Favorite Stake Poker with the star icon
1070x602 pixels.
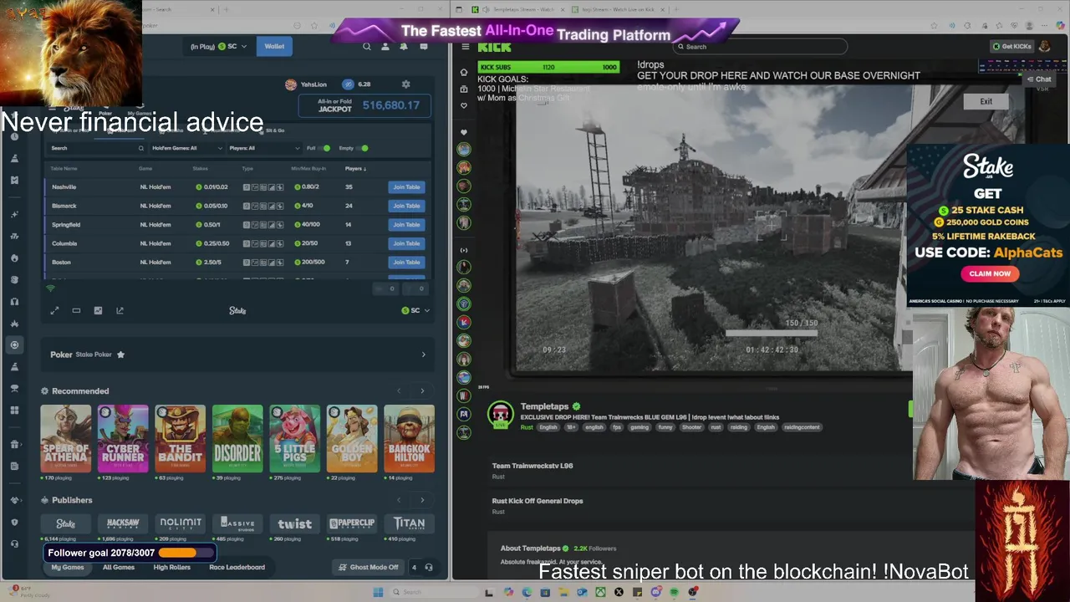click(x=120, y=355)
